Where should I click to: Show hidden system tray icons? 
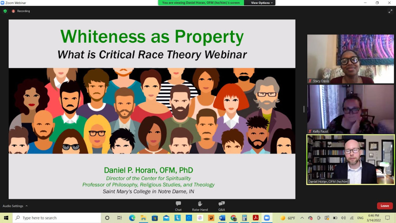coord(302,218)
